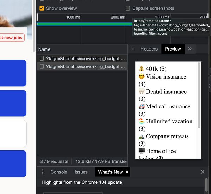This screenshot has width=211, height=194.
Task: Expand more tabs with double chevron
Action: [190, 49]
